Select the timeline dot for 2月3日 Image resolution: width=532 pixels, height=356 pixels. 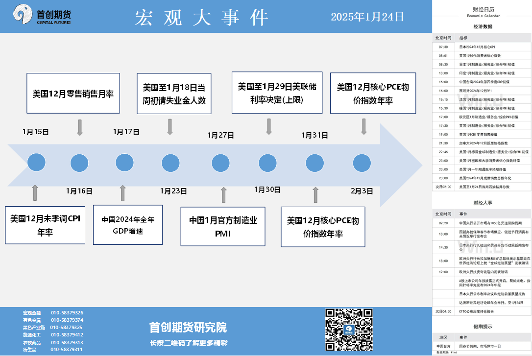click(x=362, y=163)
